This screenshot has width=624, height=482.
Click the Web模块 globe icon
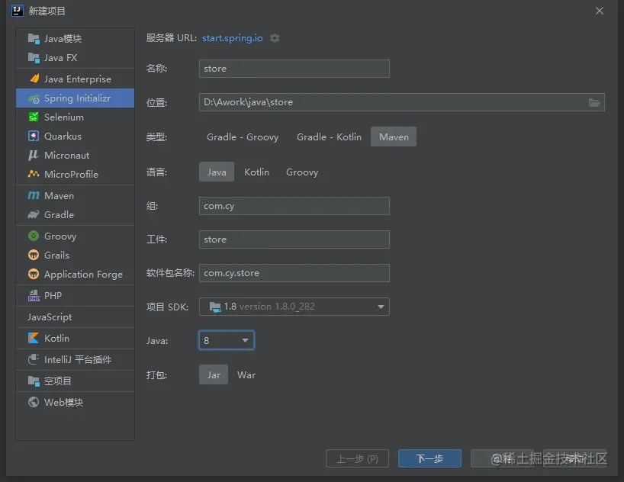(34, 402)
